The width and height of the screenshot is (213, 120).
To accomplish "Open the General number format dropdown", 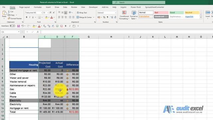I will point(115,13).
